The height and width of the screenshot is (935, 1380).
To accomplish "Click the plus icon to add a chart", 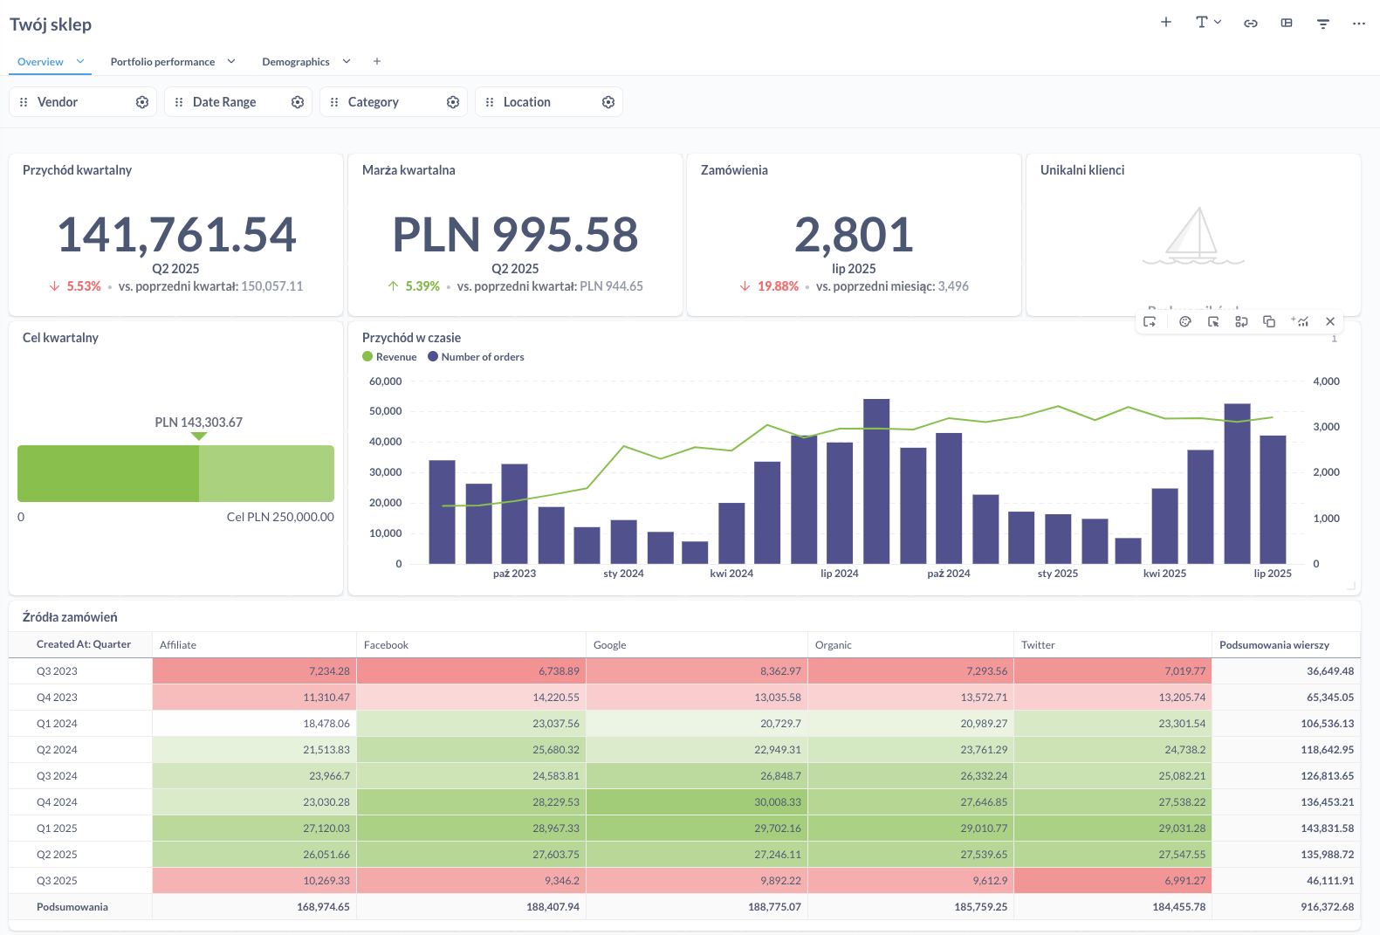I will click(1166, 23).
